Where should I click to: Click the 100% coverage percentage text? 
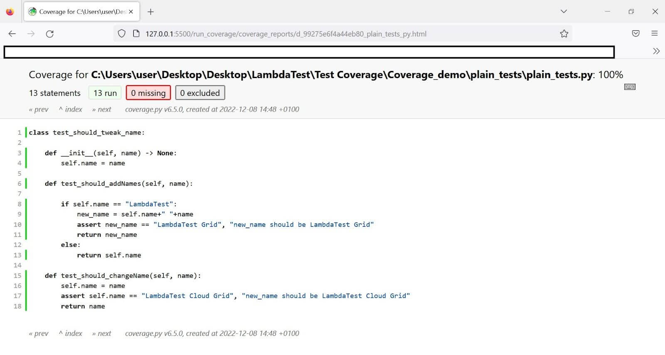tap(611, 75)
